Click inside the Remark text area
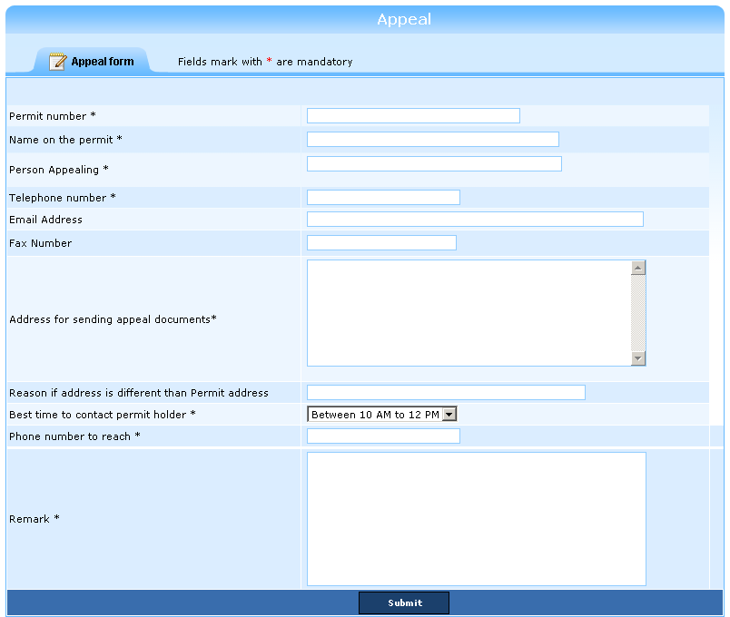Viewport: 730px width, 617px height. pos(476,518)
